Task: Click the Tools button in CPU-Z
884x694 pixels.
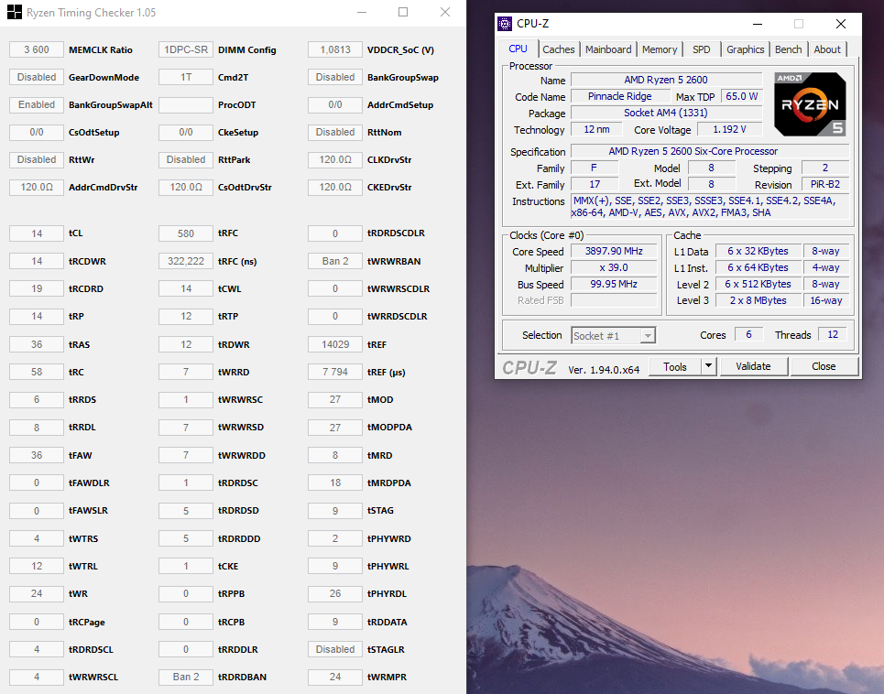Action: point(675,367)
